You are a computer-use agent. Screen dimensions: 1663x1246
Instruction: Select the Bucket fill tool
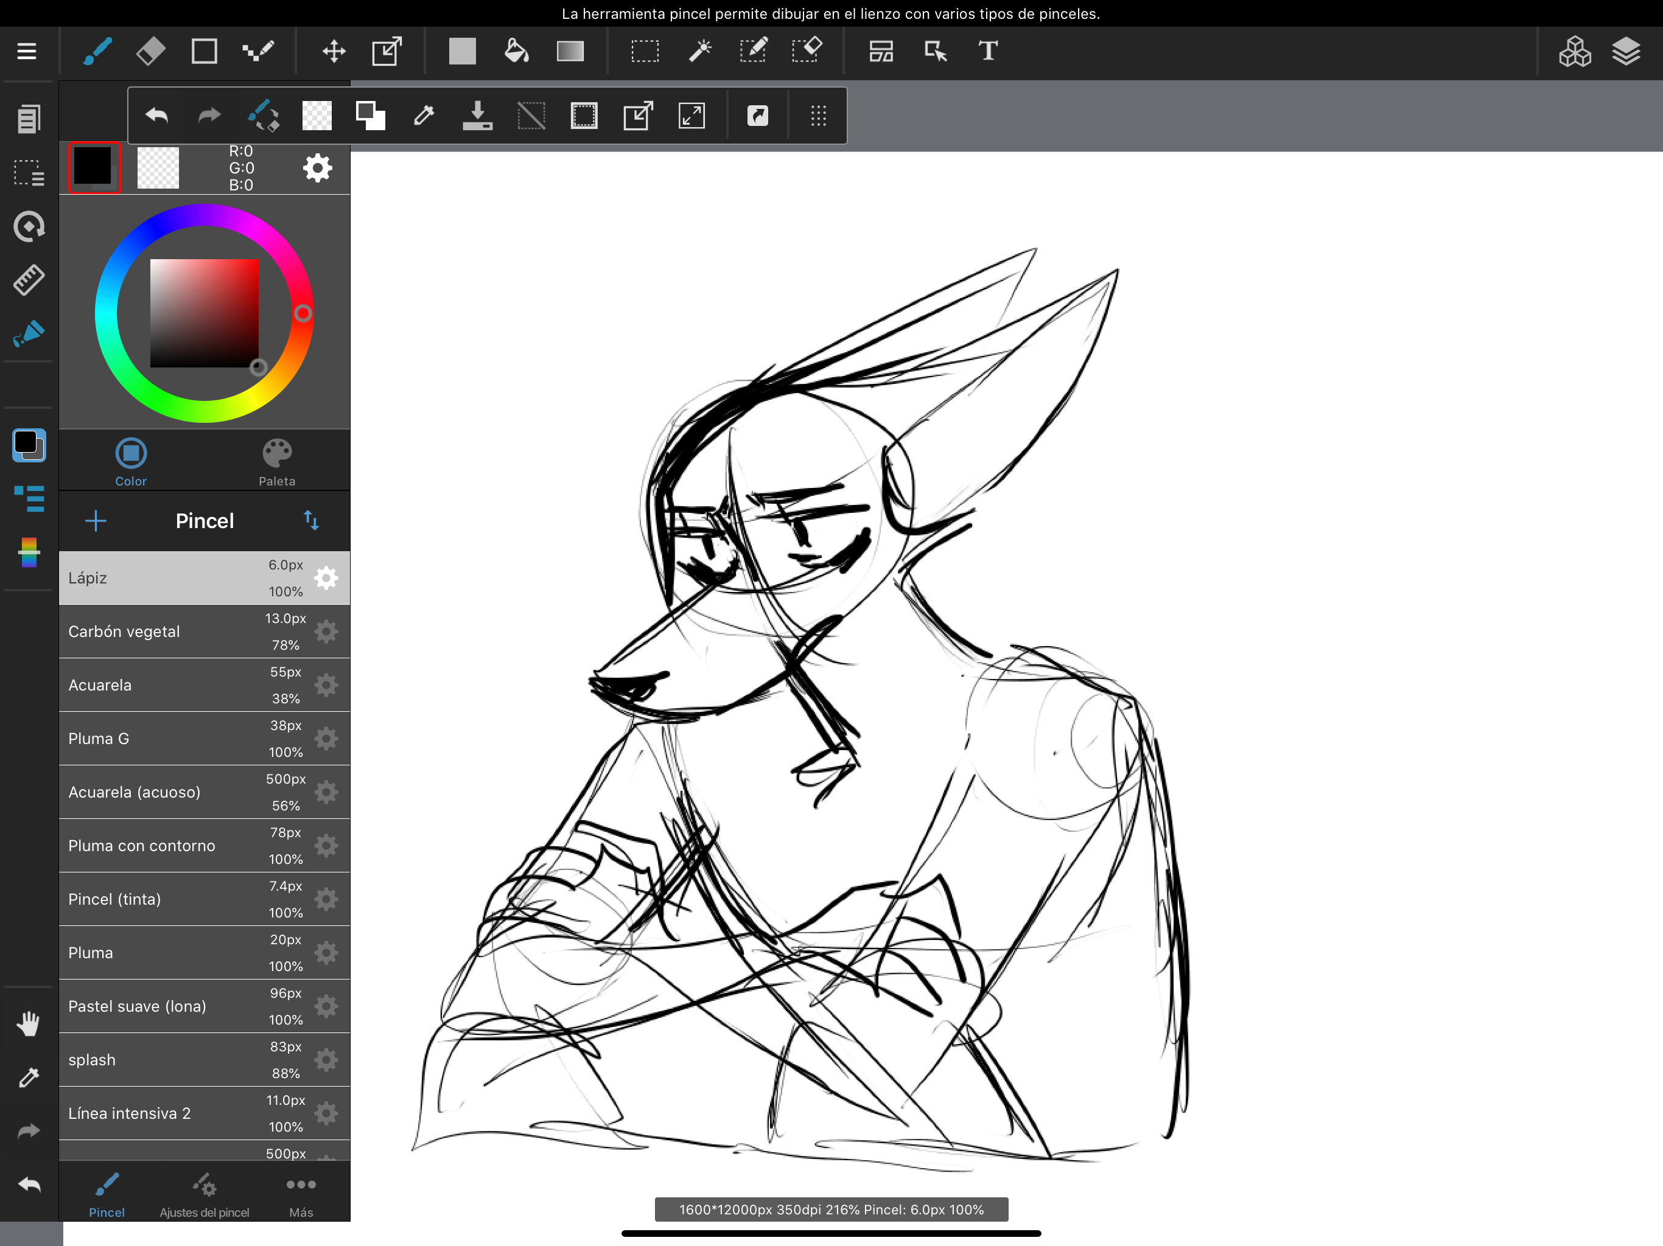tap(516, 51)
